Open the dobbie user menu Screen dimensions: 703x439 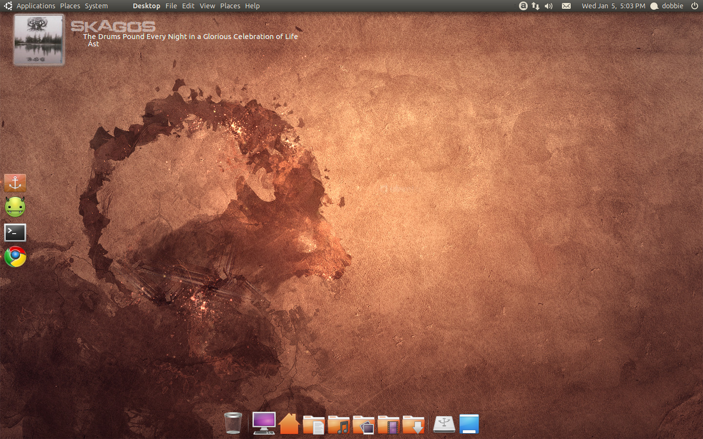673,6
